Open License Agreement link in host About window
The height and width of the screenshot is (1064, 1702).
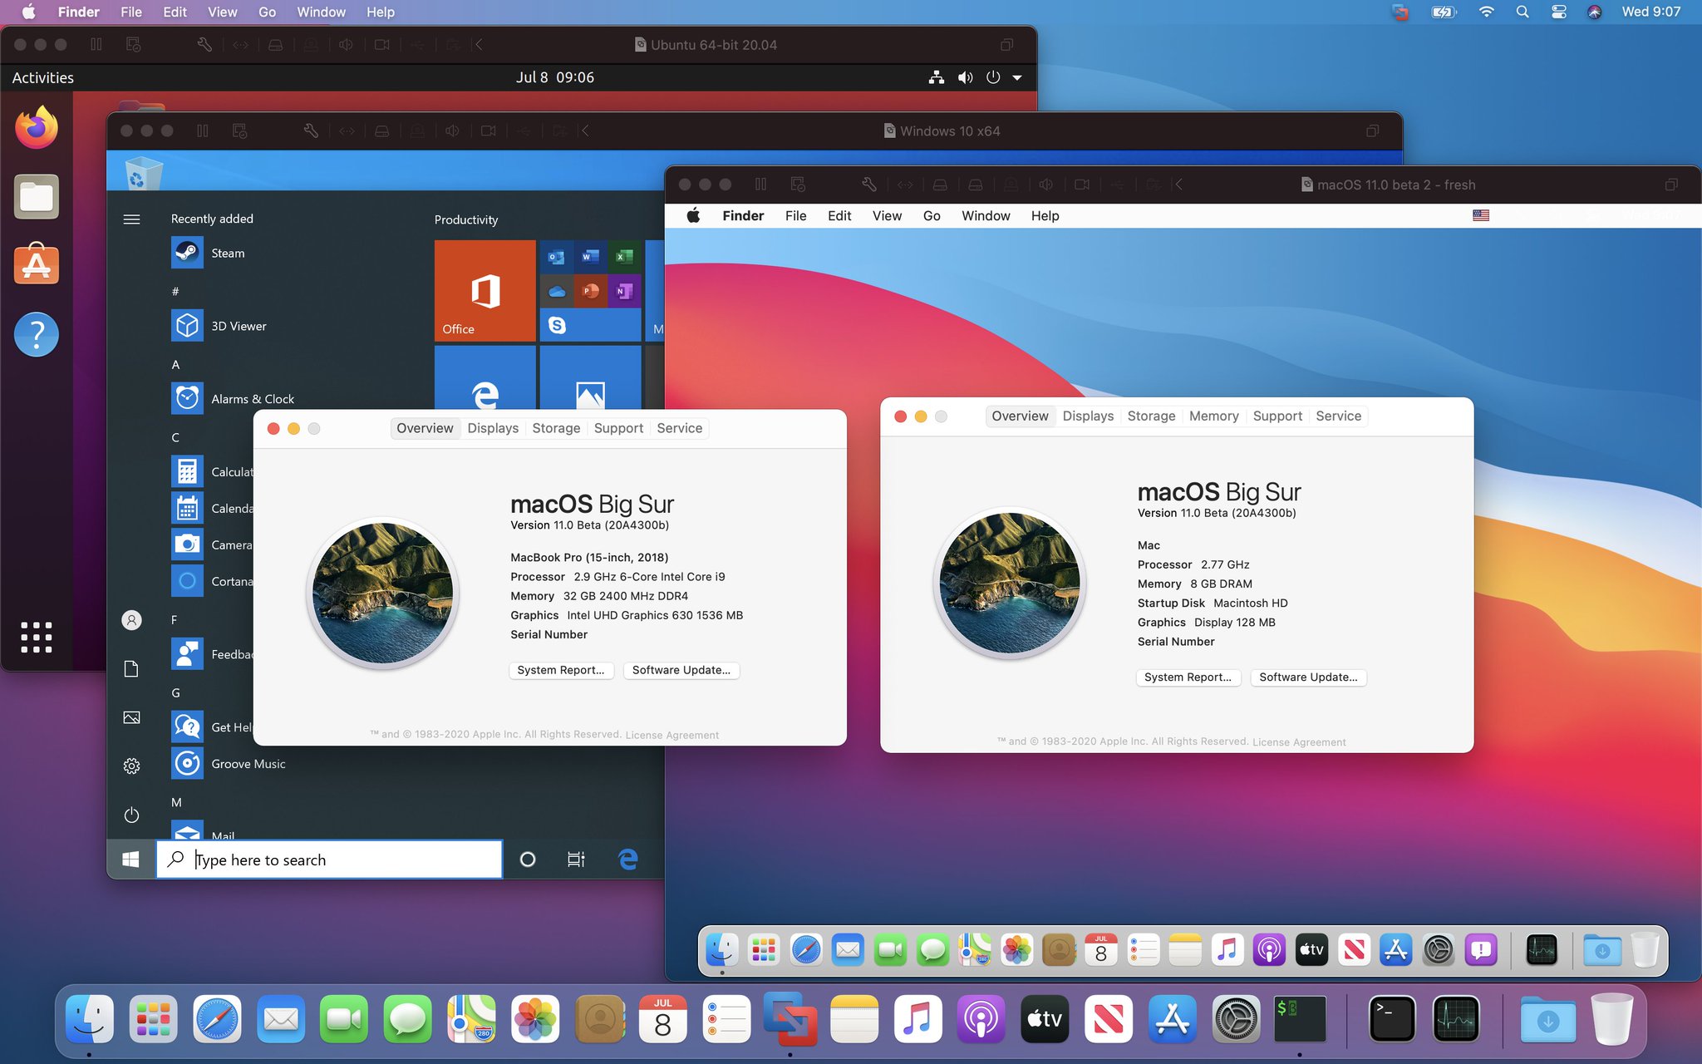tap(672, 735)
